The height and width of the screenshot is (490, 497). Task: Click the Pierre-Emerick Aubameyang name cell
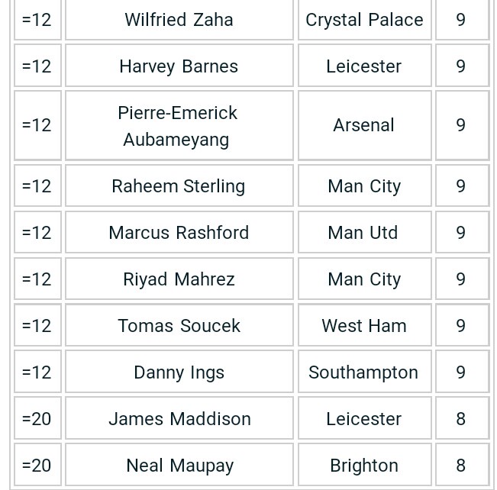coord(179,126)
